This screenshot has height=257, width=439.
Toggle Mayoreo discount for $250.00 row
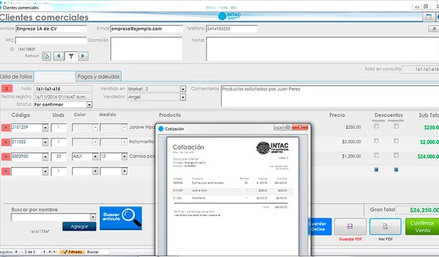[376, 126]
